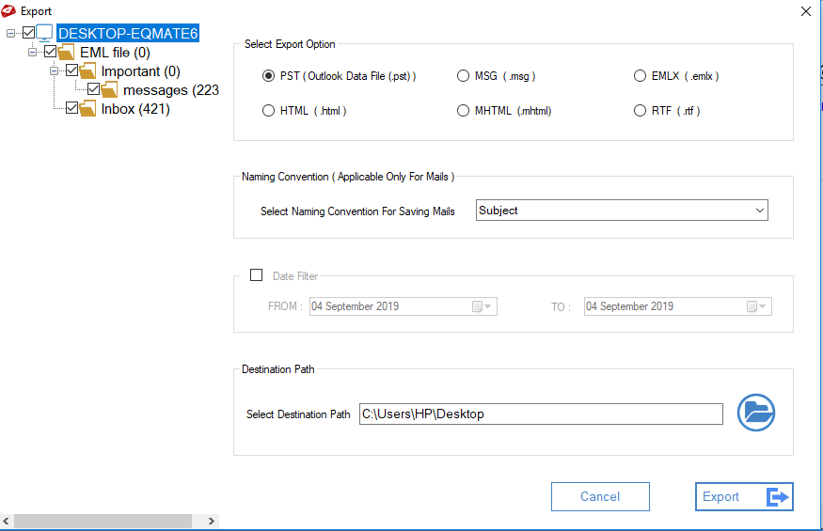Click the folder tree scroll right arrow
823x531 pixels.
pos(211,521)
